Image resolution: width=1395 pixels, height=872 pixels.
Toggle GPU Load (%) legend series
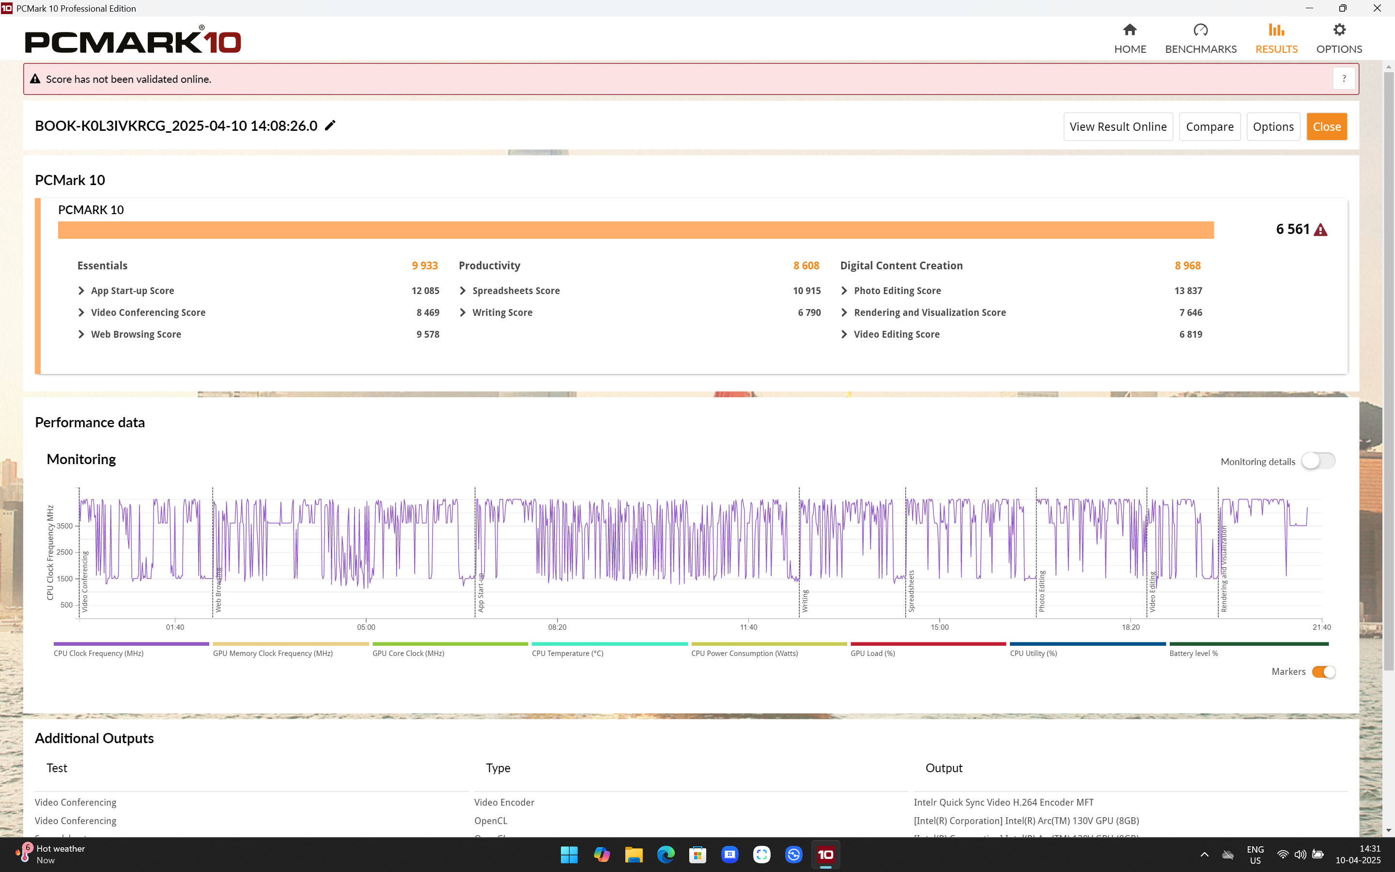928,649
